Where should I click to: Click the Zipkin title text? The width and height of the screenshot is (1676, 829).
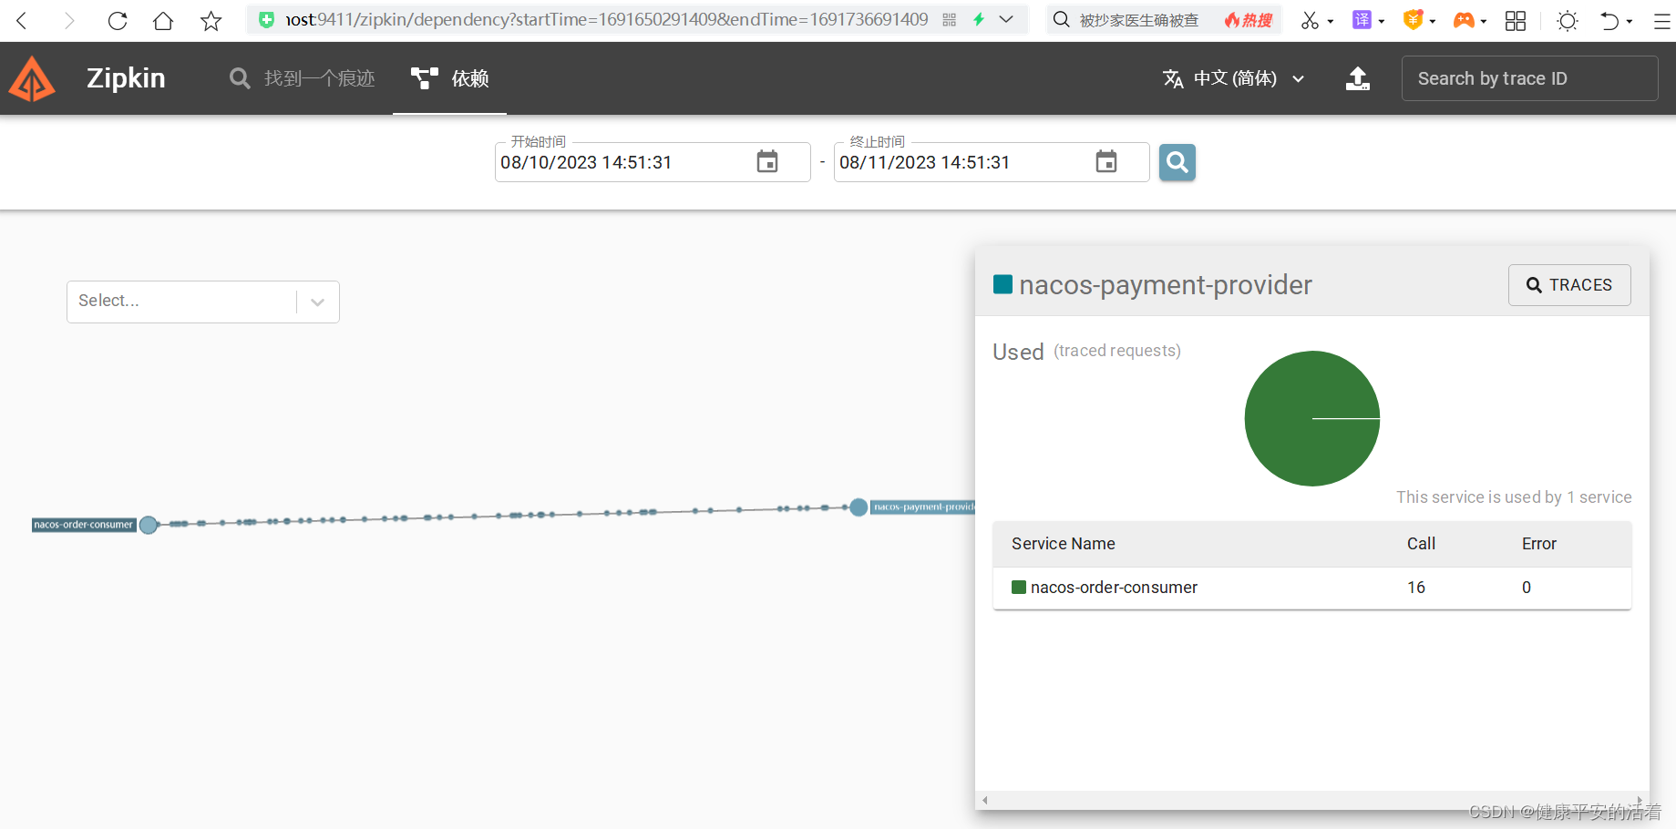pyautogui.click(x=126, y=78)
